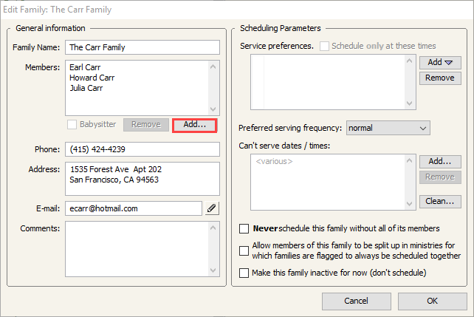Click the Comments box scroll-down arrow
Screen dimensions: 474x317
[x=213, y=270]
